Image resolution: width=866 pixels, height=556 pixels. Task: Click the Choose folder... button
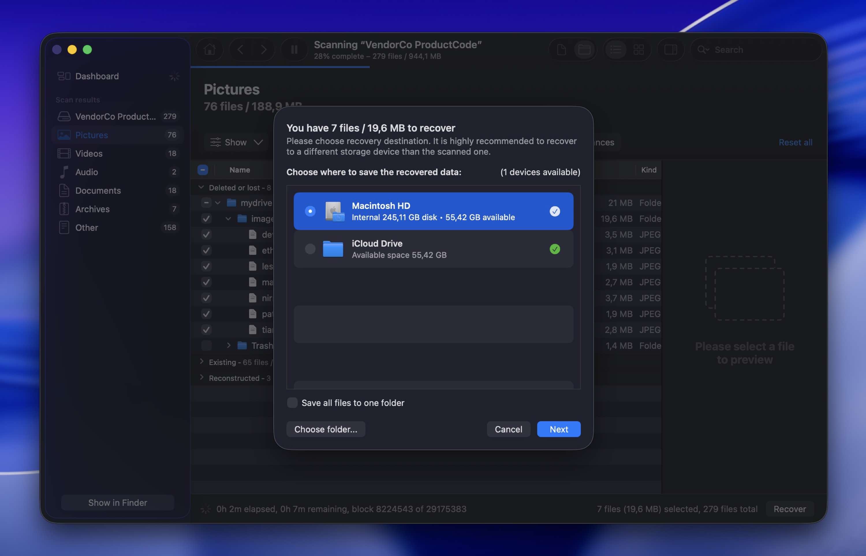pos(326,429)
